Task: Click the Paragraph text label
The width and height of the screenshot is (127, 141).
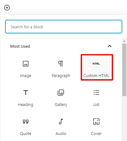Action: [61, 76]
